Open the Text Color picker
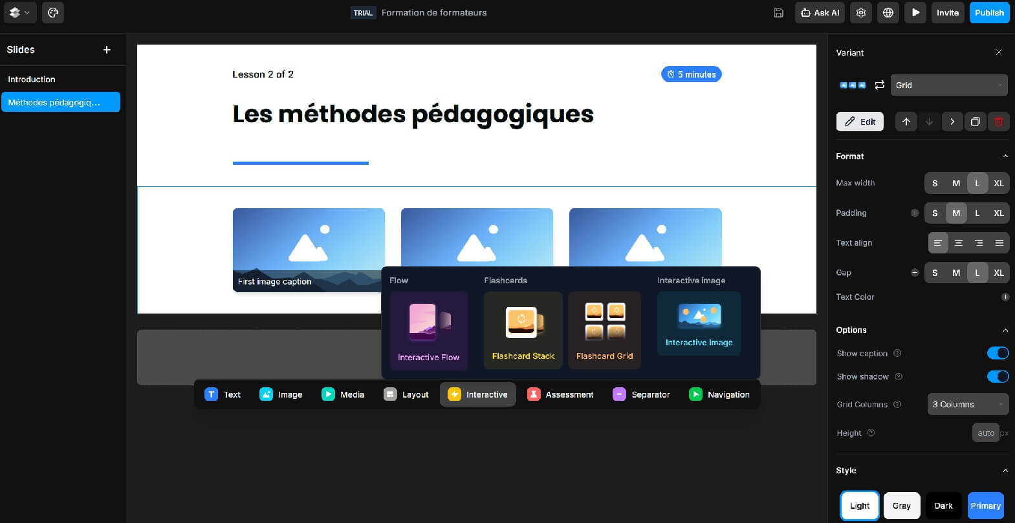The height and width of the screenshot is (523, 1015). 1005,297
